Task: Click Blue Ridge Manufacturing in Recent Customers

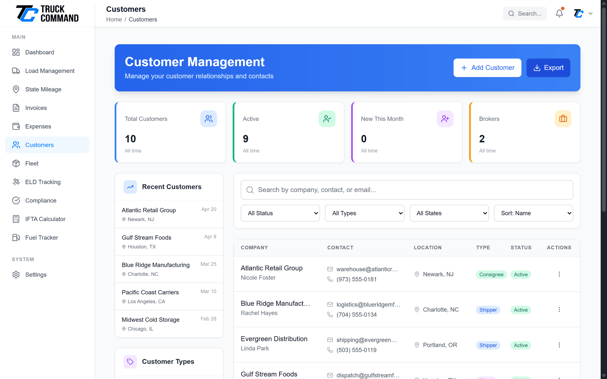Action: coord(169,269)
